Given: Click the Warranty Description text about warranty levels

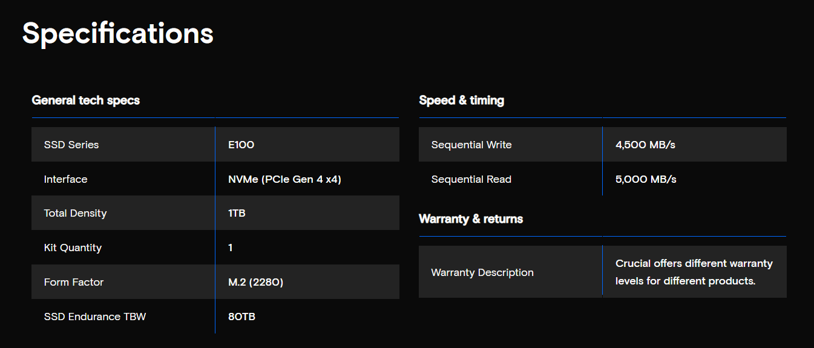Looking at the screenshot, I should pyautogui.click(x=694, y=272).
